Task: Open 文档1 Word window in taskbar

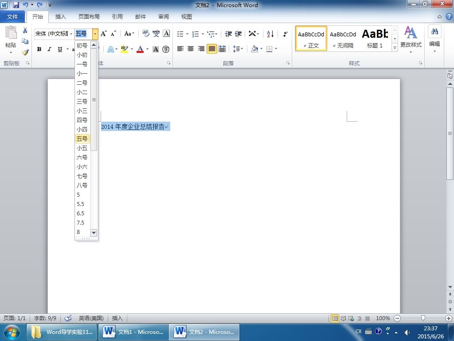Action: [x=133, y=332]
